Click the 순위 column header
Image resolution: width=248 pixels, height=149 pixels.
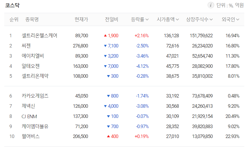[x=14, y=20]
